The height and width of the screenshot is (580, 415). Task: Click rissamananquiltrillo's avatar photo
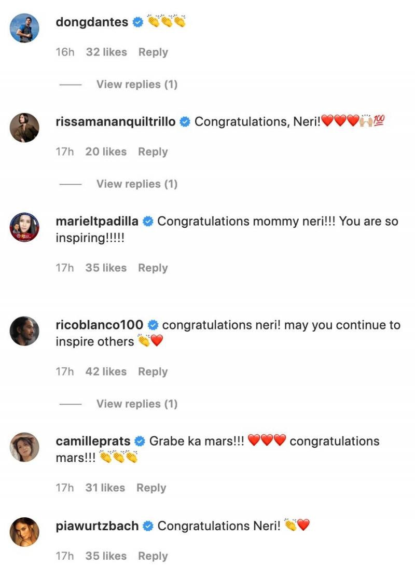[x=24, y=128]
